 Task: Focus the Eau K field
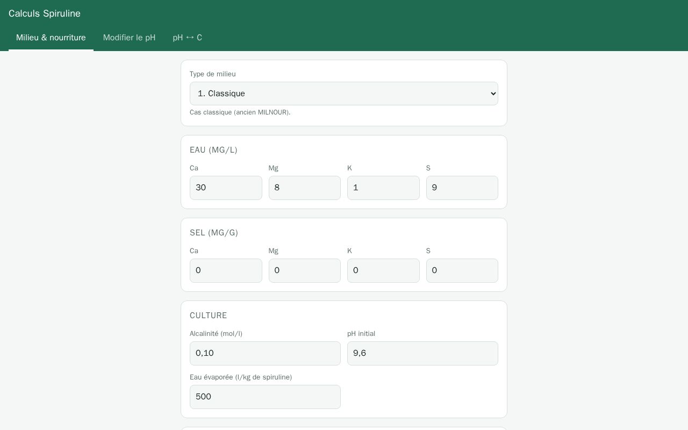tap(383, 188)
